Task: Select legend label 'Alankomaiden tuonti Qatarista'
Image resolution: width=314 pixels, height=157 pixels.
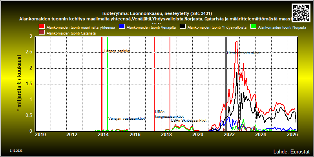Action: (x=71, y=33)
